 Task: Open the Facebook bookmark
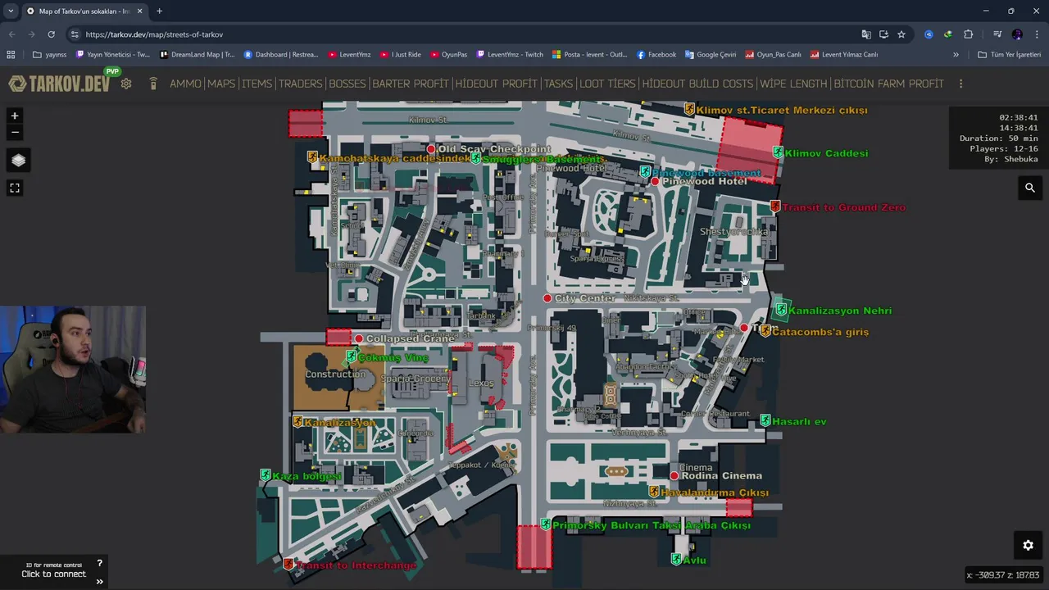[656, 55]
